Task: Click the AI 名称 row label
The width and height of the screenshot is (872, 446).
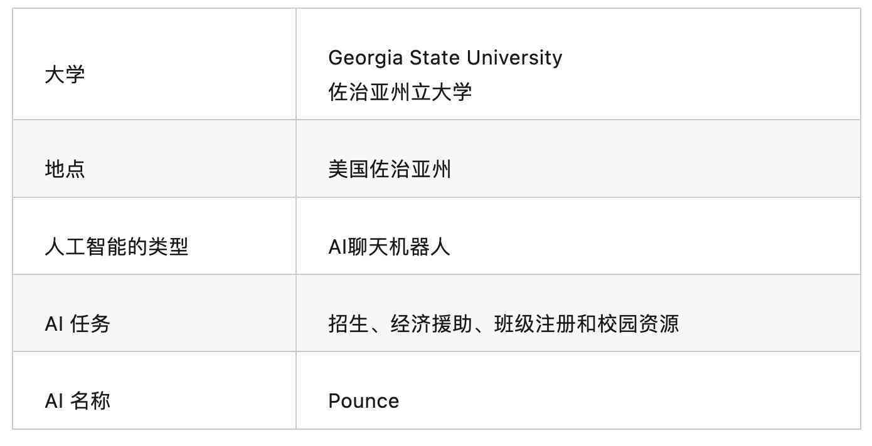Action: tap(78, 401)
